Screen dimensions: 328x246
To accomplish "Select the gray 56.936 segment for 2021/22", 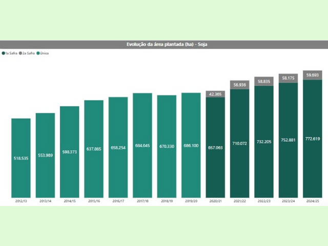I will [x=239, y=85].
